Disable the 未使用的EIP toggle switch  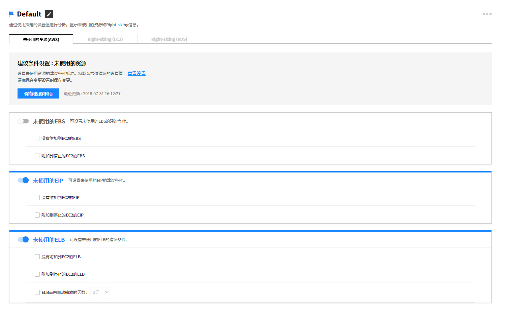pos(23,180)
